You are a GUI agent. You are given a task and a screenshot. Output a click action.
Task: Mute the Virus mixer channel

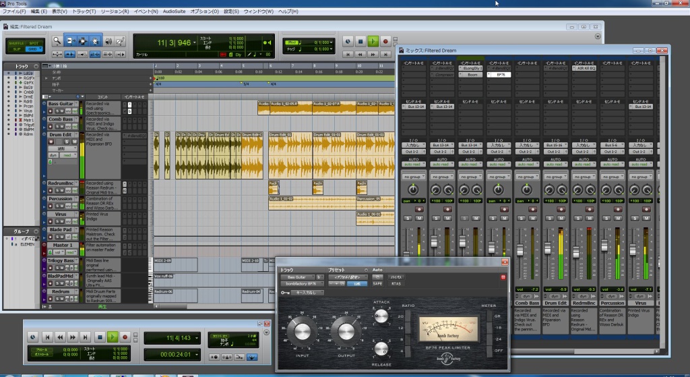tap(646, 218)
